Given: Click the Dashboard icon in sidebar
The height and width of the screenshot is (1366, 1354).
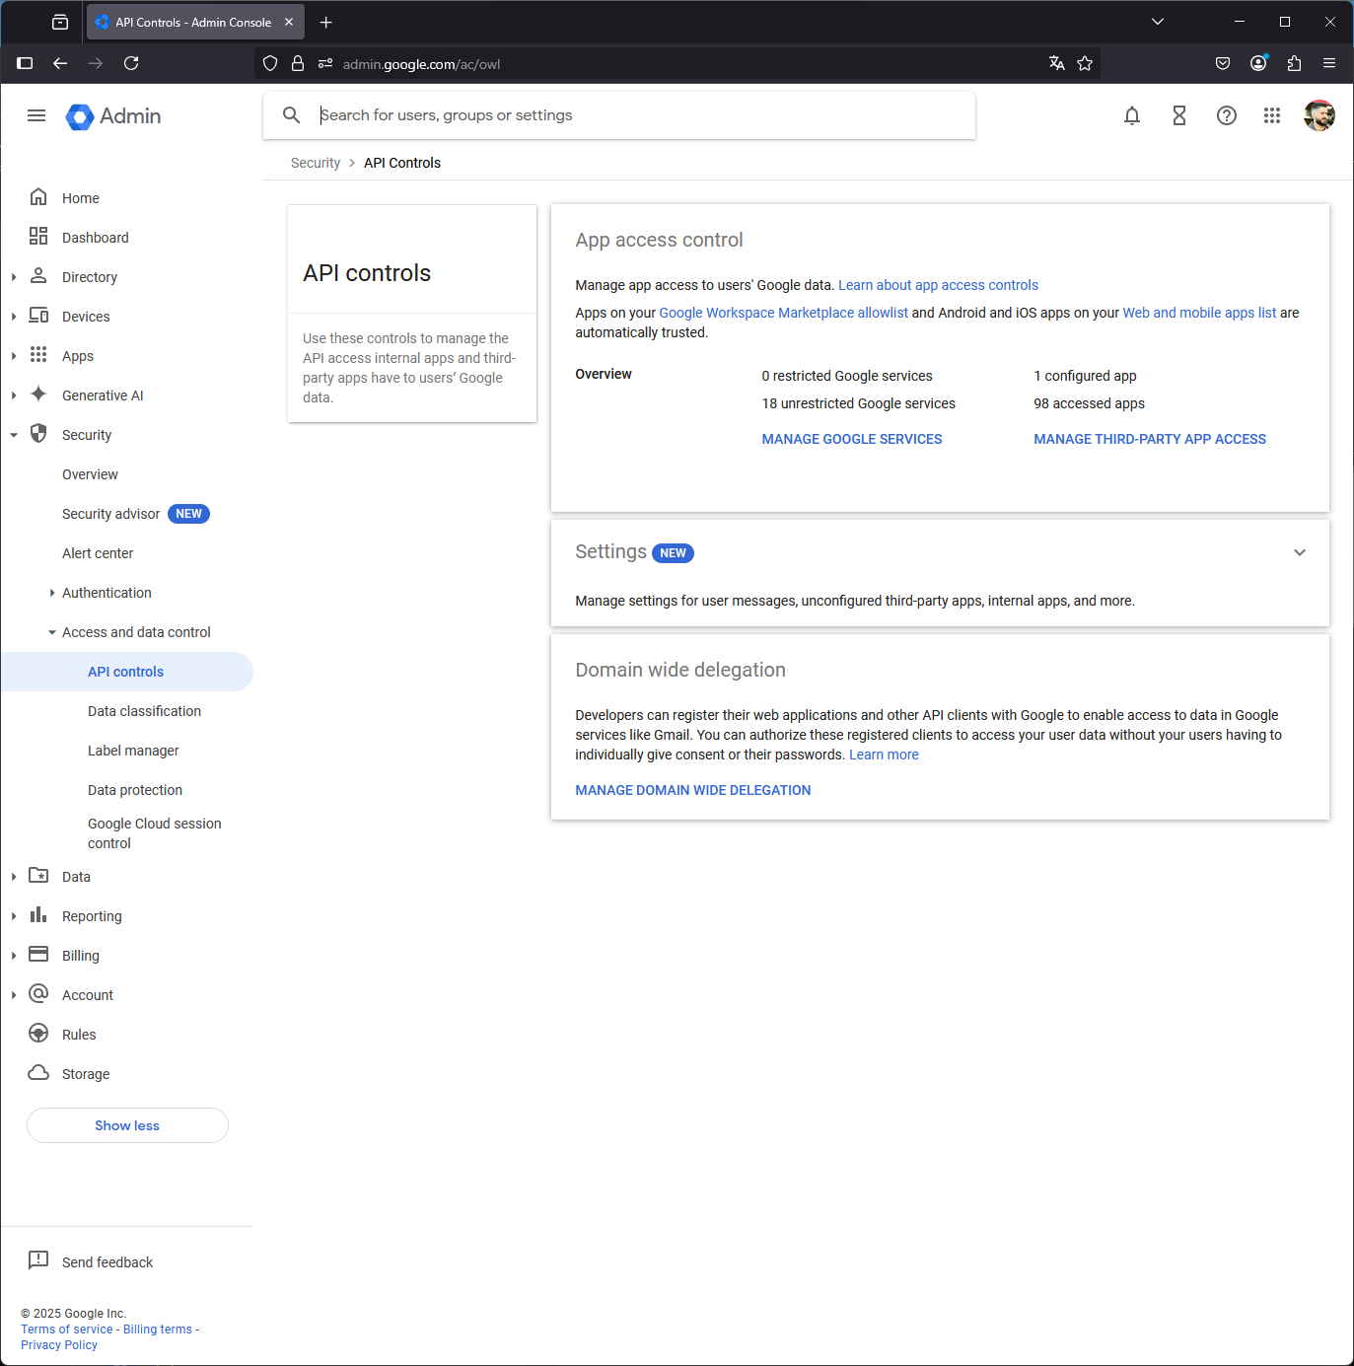Looking at the screenshot, I should coord(38,237).
